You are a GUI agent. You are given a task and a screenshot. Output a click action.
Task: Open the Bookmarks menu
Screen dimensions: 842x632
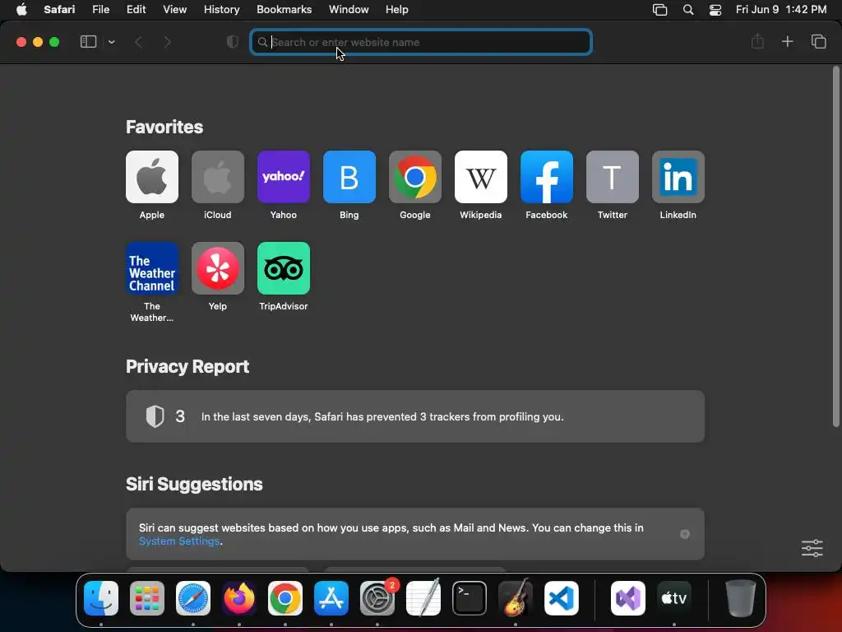click(x=284, y=10)
